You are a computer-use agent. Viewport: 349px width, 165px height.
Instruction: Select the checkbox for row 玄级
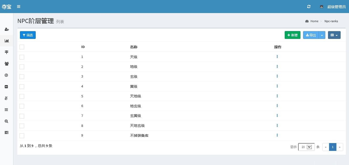[22, 77]
